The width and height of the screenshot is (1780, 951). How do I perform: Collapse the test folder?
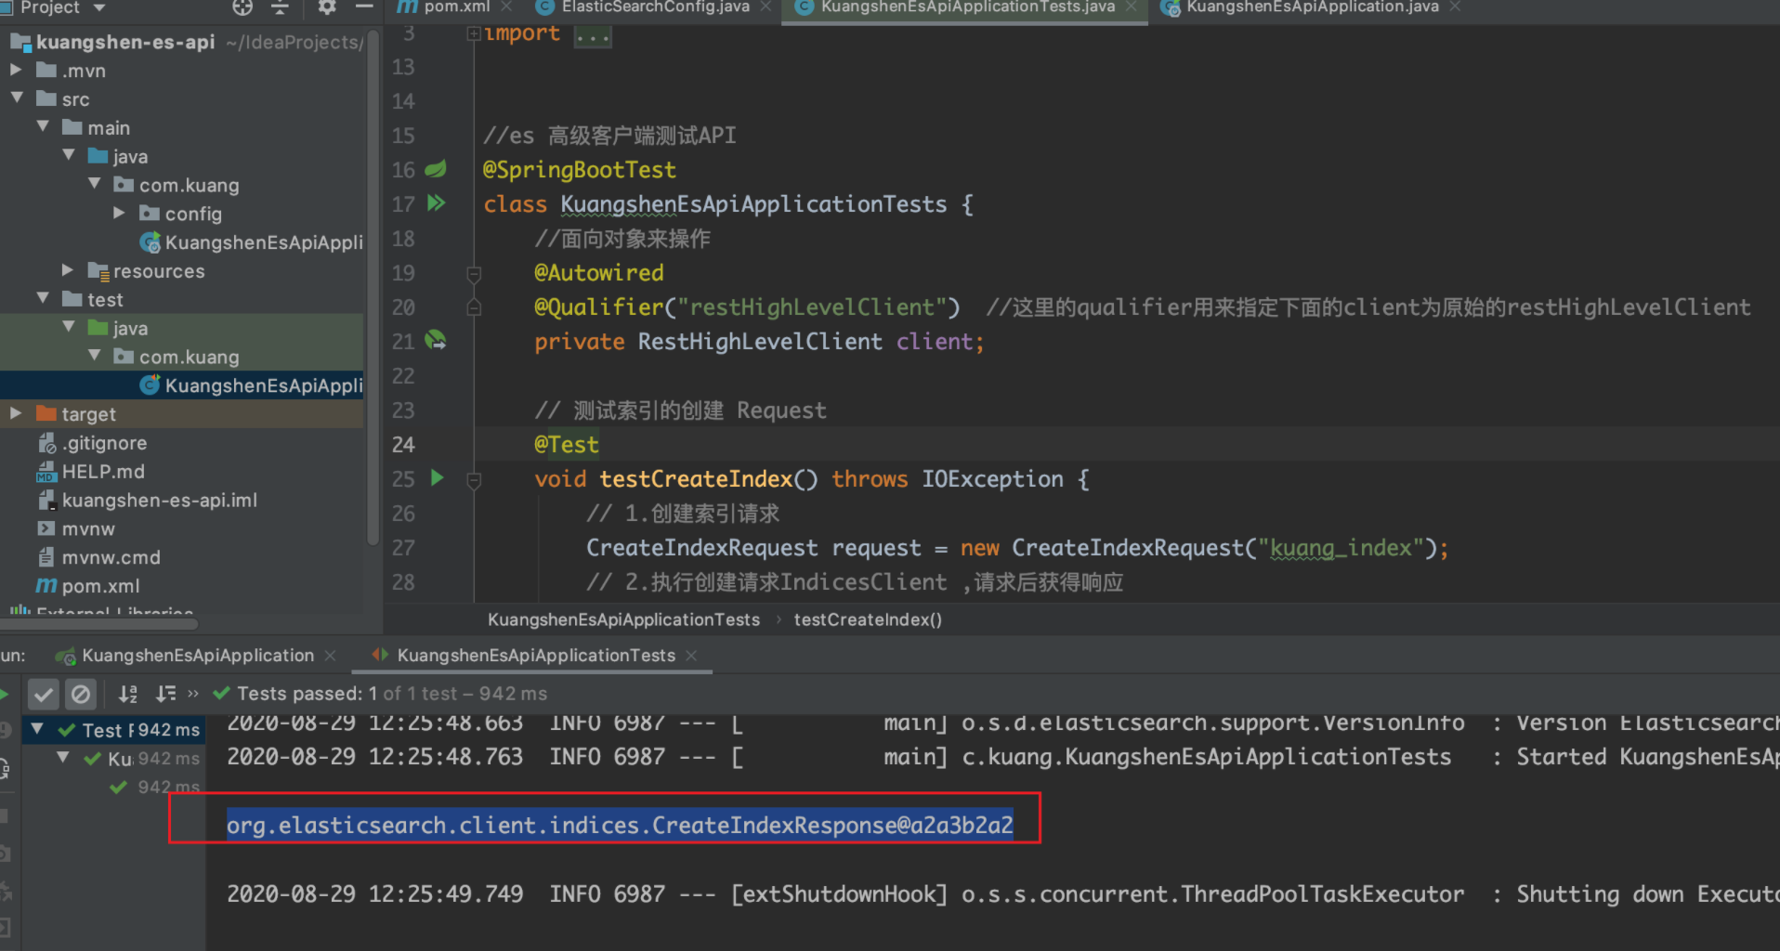[43, 298]
